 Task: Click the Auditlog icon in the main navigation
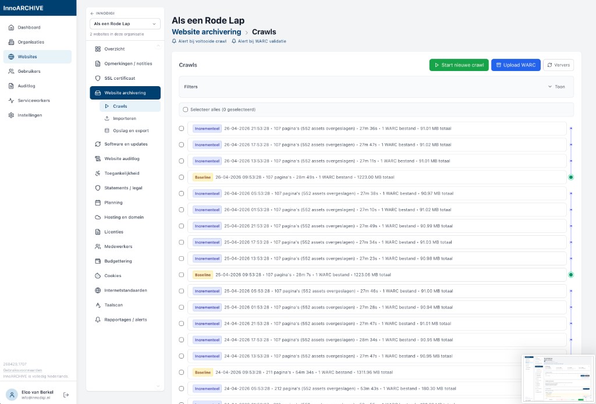(x=12, y=86)
